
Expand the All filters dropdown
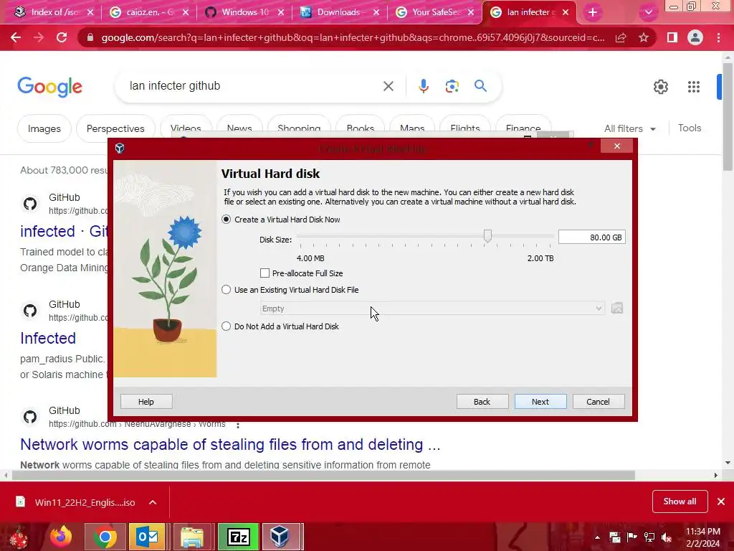[x=629, y=128]
